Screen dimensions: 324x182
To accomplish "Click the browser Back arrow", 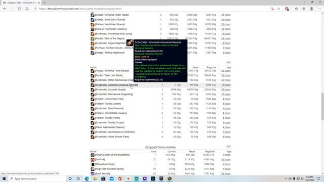I will pos(5,9).
